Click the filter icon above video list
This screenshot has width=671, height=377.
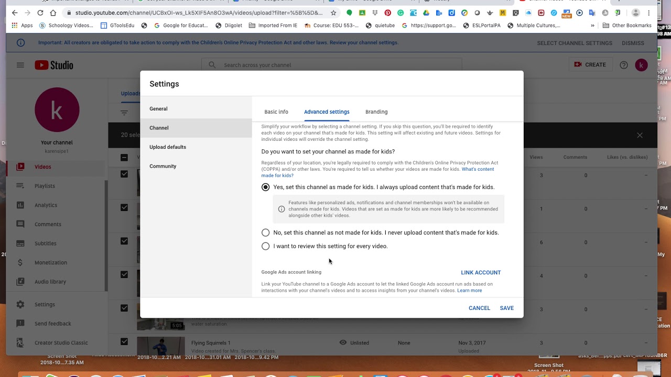[x=124, y=113]
